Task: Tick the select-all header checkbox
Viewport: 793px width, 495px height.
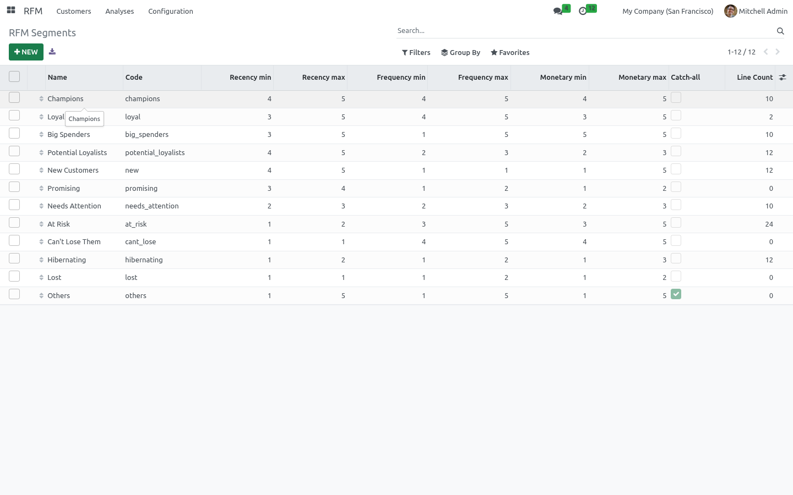Action: (x=14, y=77)
